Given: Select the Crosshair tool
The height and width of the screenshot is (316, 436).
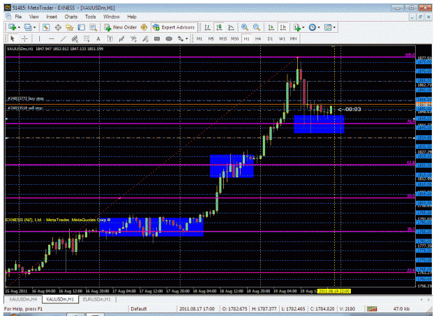Looking at the screenshot, I should click(x=24, y=38).
